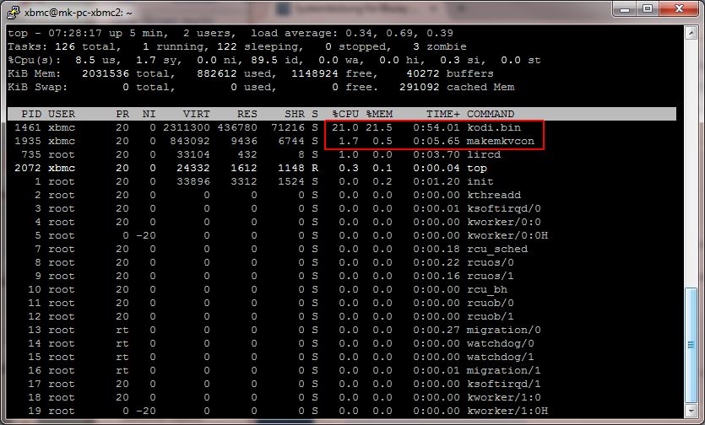Click the scrollbar up arrow
This screenshot has height=425, width=705.
click(x=691, y=33)
